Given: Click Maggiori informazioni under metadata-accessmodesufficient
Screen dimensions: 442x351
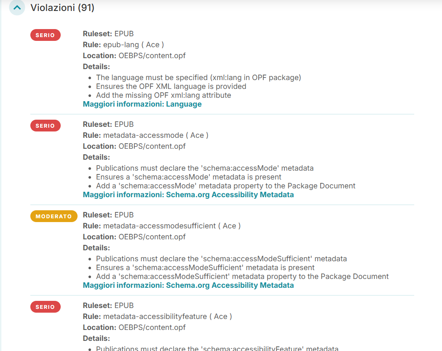Looking at the screenshot, I should click(188, 285).
